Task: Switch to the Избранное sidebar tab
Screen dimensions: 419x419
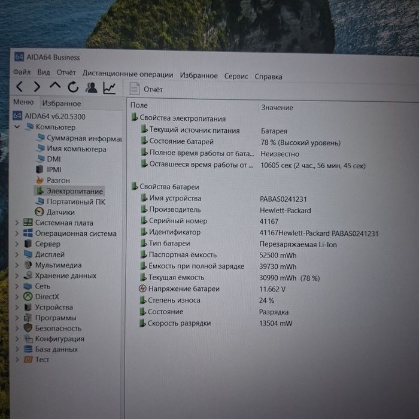Action: click(62, 104)
